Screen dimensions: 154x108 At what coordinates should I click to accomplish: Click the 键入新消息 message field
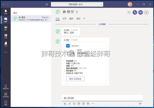(x=102, y=98)
